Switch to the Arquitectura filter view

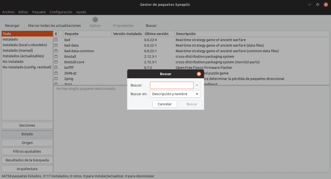[27, 169]
